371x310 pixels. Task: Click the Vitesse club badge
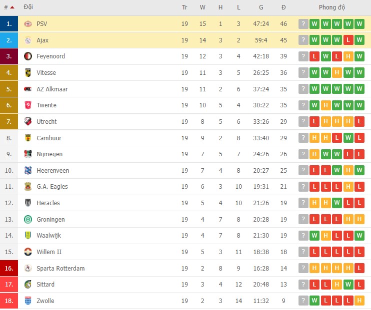pyautogui.click(x=28, y=73)
